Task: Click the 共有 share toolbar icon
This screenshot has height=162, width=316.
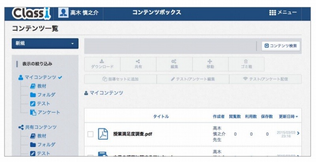Action: pyautogui.click(x=138, y=61)
